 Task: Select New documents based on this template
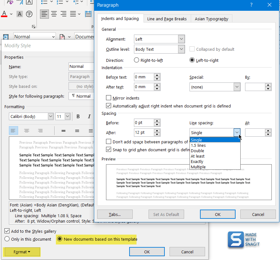pyautogui.click(x=60, y=239)
